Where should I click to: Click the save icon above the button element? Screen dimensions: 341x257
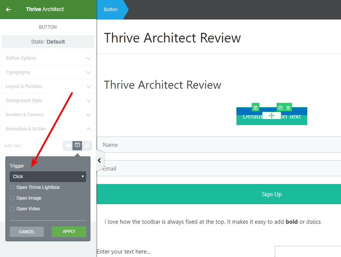click(256, 107)
